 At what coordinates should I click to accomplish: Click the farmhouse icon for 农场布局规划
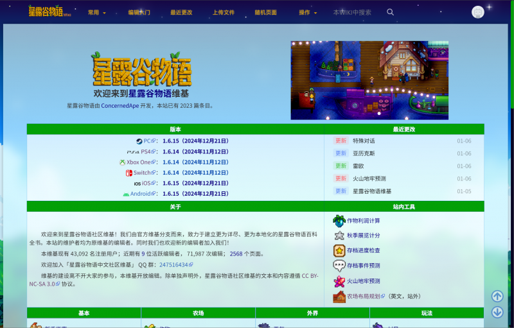(339, 297)
